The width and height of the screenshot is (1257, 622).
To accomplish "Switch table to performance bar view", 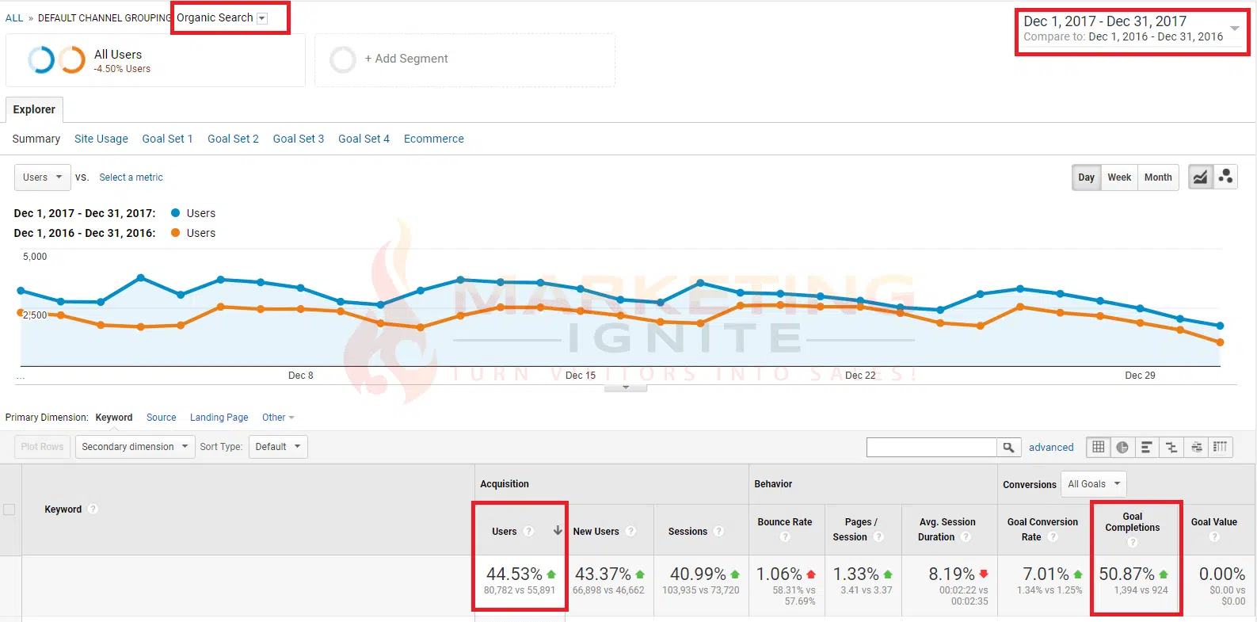I will [1146, 448].
